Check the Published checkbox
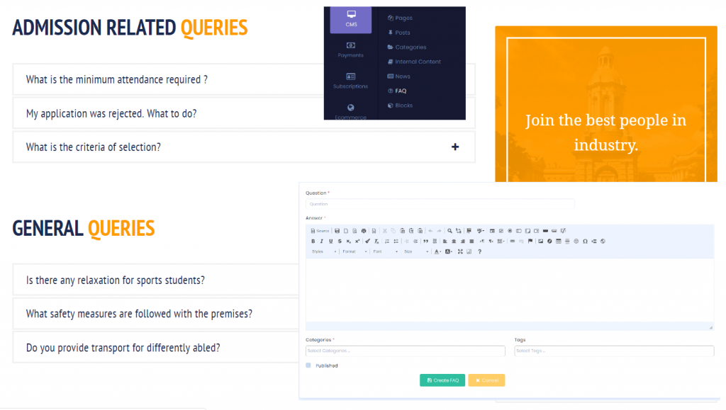The width and height of the screenshot is (726, 410). [308, 365]
